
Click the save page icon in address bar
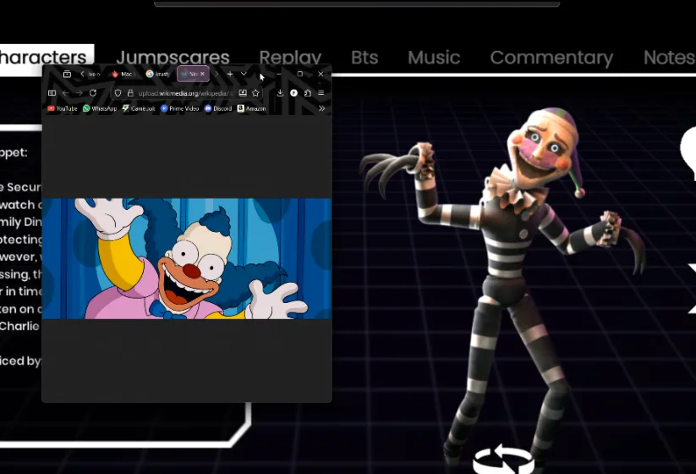coord(243,93)
